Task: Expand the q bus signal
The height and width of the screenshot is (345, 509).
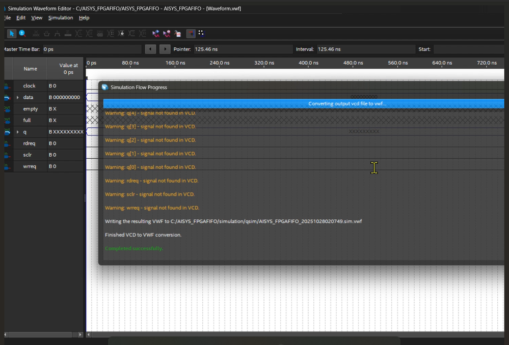Action: (x=18, y=132)
